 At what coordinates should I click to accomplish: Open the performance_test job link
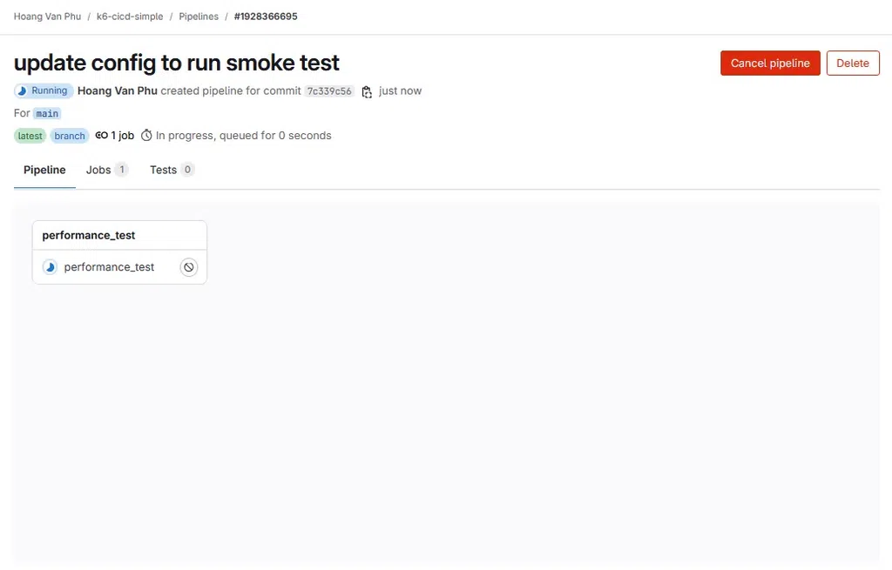[x=109, y=267]
